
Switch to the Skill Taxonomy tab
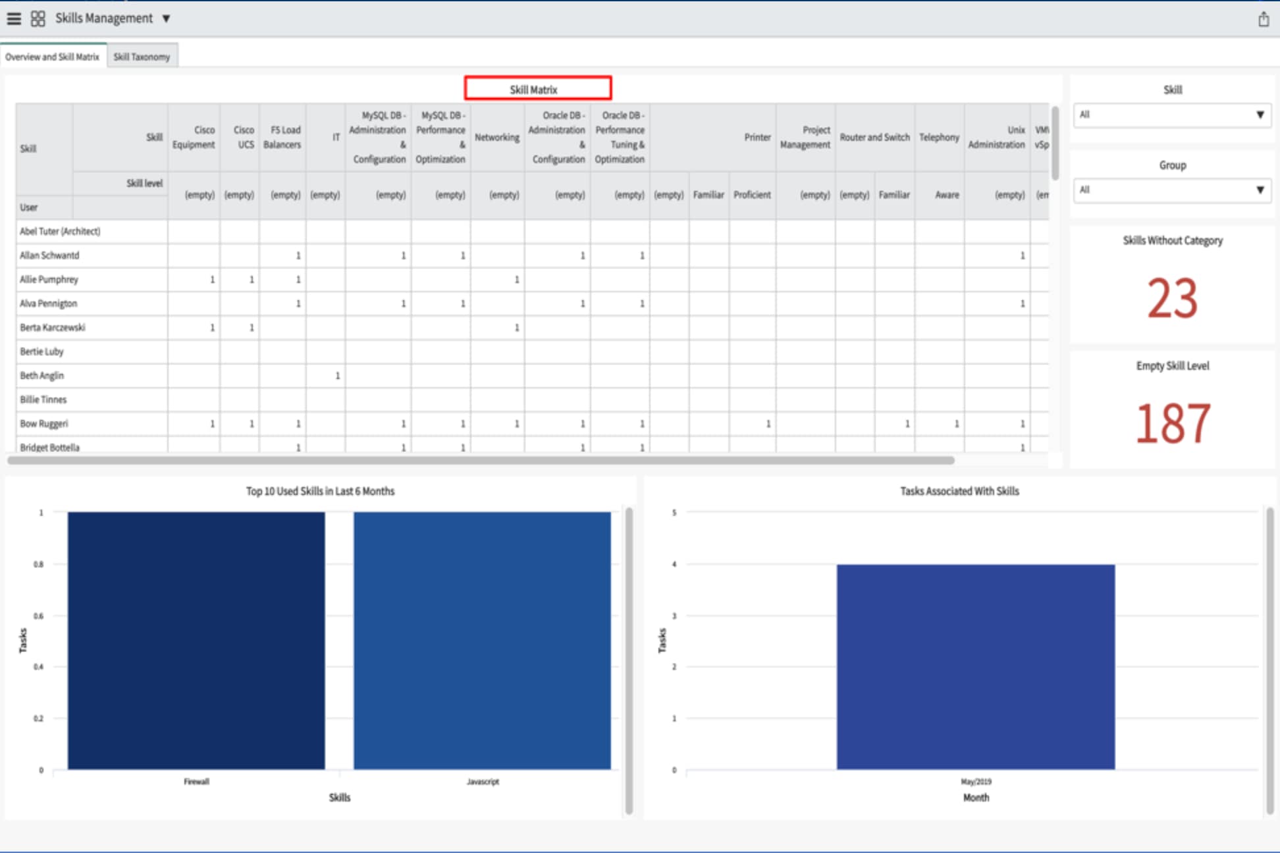[142, 57]
